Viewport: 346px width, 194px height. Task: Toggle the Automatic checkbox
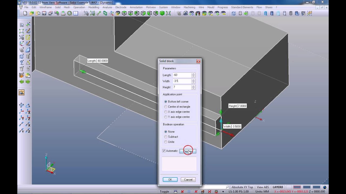164,151
